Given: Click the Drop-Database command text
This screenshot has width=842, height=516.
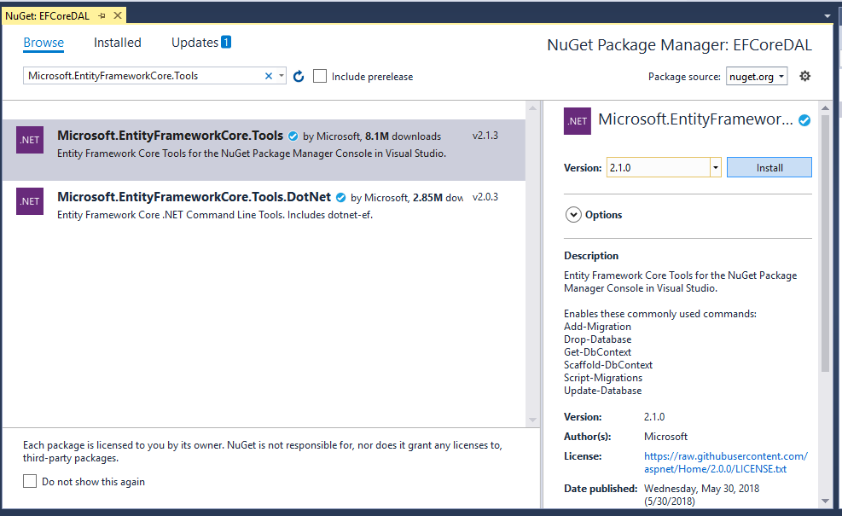Looking at the screenshot, I should (x=597, y=339).
